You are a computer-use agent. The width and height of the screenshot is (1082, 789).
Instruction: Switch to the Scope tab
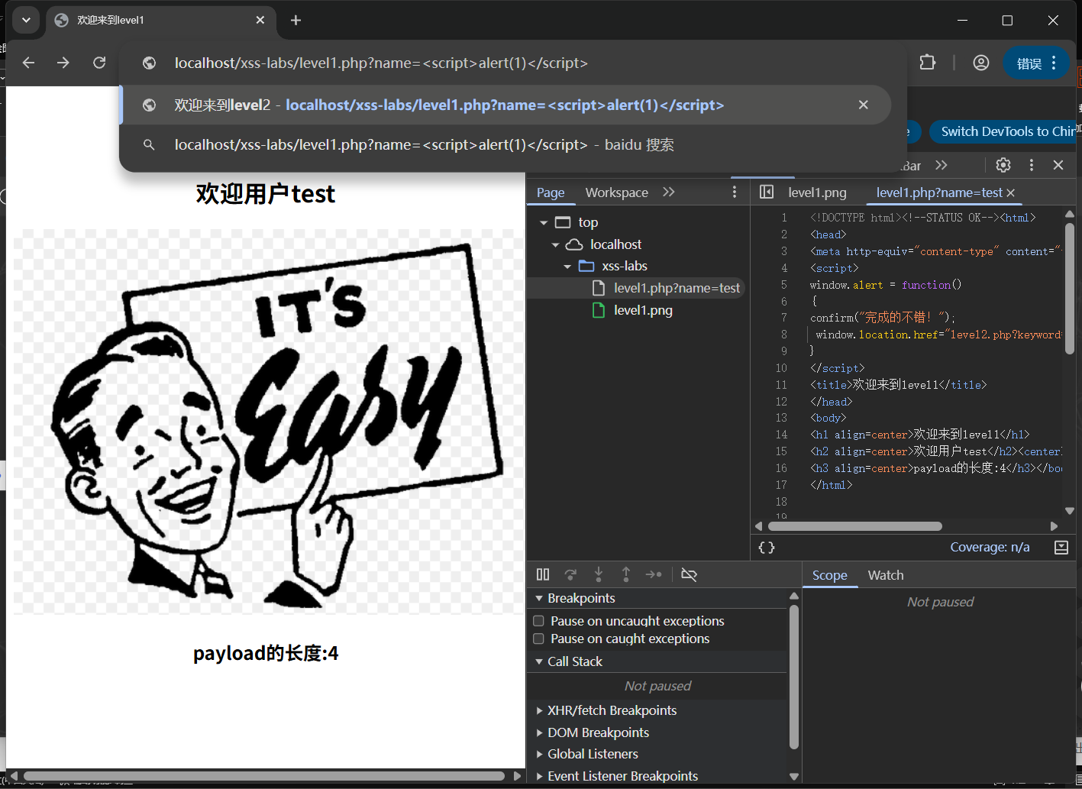coord(830,575)
